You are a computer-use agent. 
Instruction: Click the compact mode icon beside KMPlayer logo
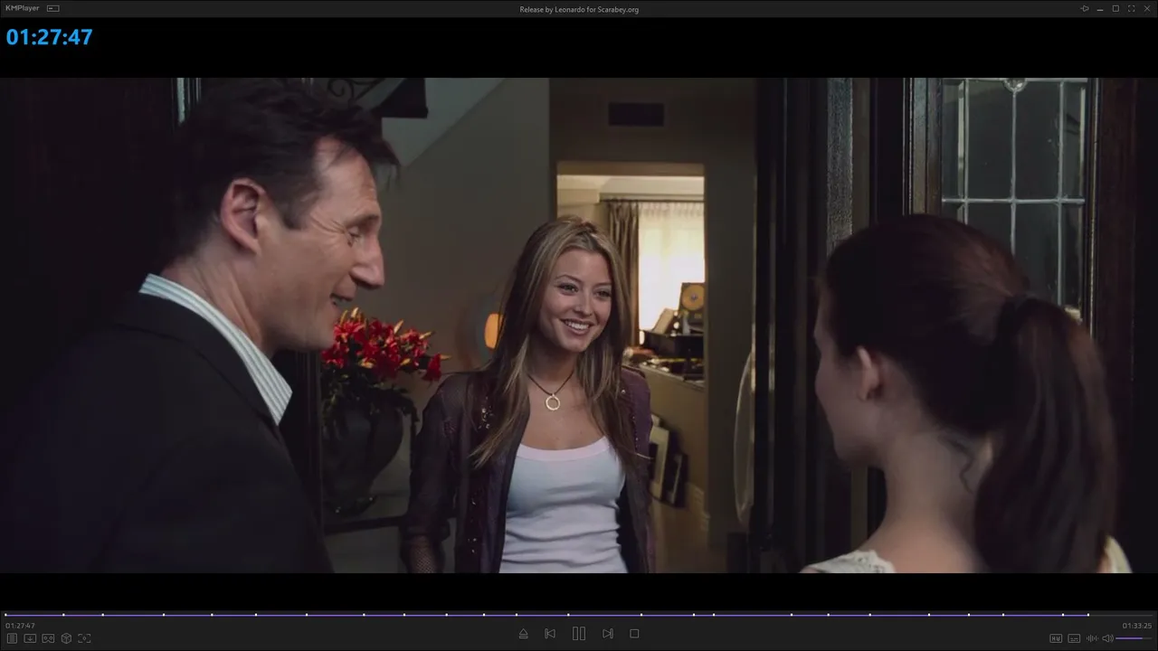[x=53, y=8]
